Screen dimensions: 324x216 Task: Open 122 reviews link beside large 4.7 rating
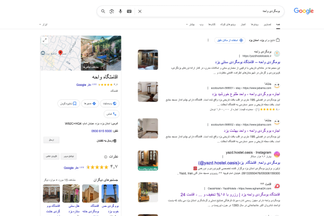(74, 168)
